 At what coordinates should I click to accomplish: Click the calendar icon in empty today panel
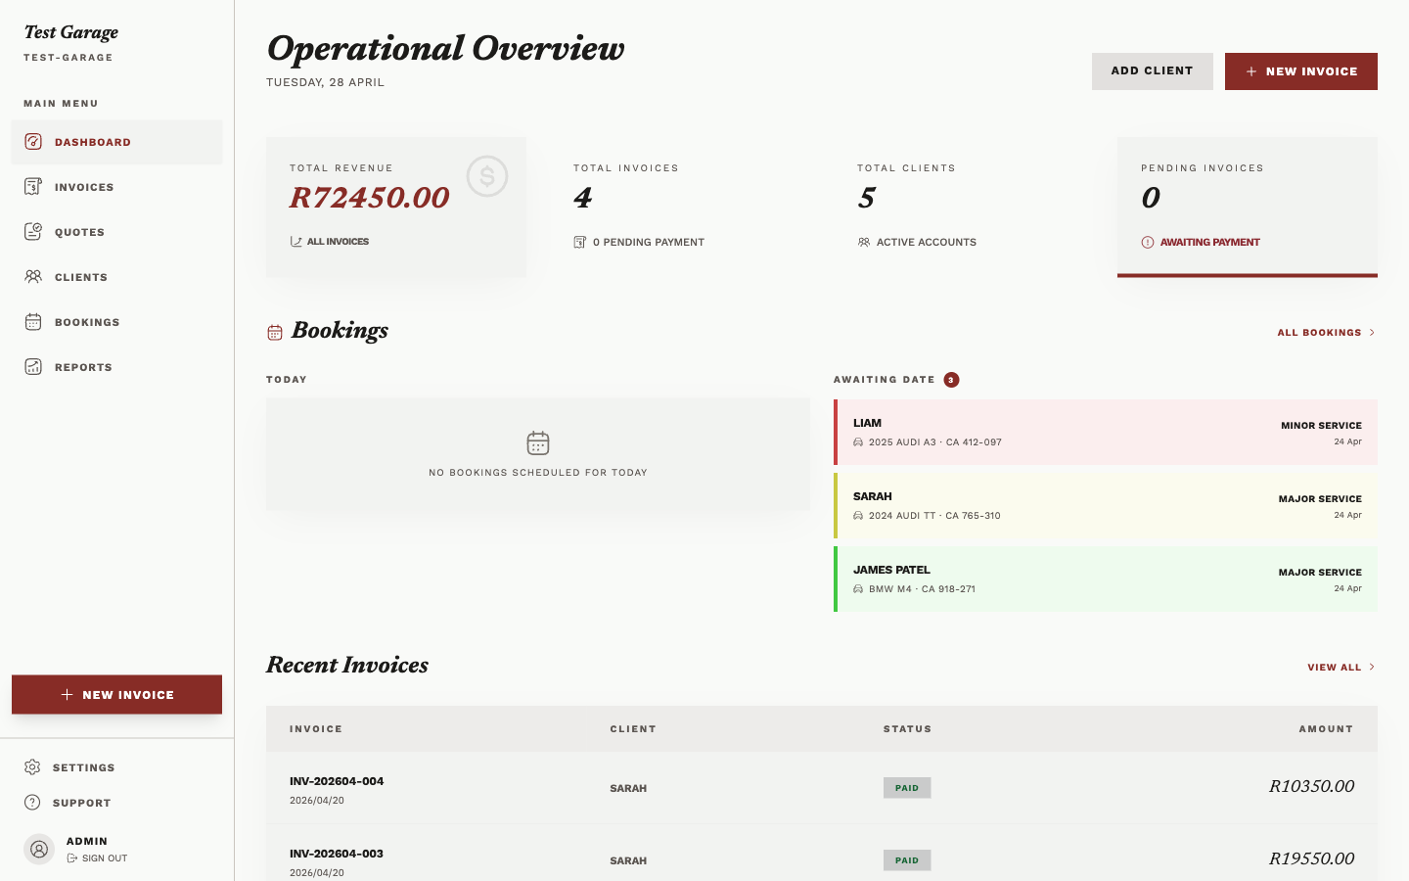tap(538, 443)
